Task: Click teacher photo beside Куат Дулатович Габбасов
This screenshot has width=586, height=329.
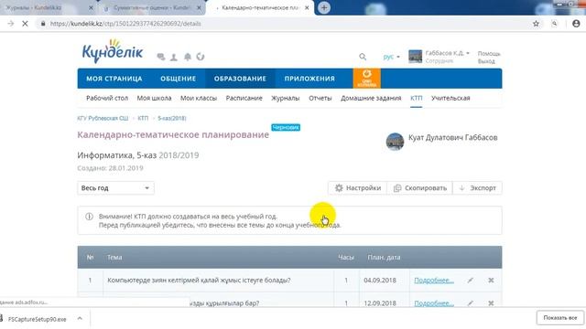Action: [395, 142]
